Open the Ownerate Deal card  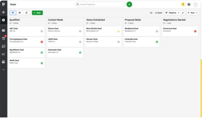65,52
